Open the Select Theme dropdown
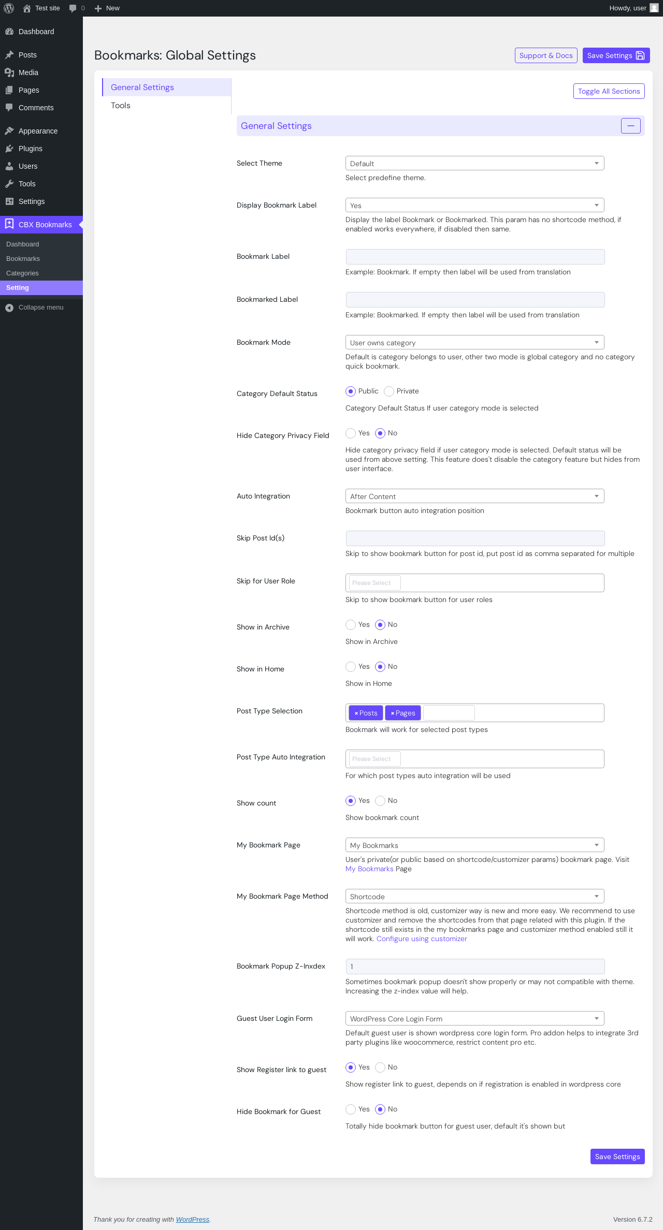The height and width of the screenshot is (1230, 663). pos(474,164)
